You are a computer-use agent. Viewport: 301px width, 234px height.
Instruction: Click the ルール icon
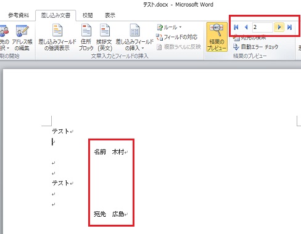tap(160, 27)
